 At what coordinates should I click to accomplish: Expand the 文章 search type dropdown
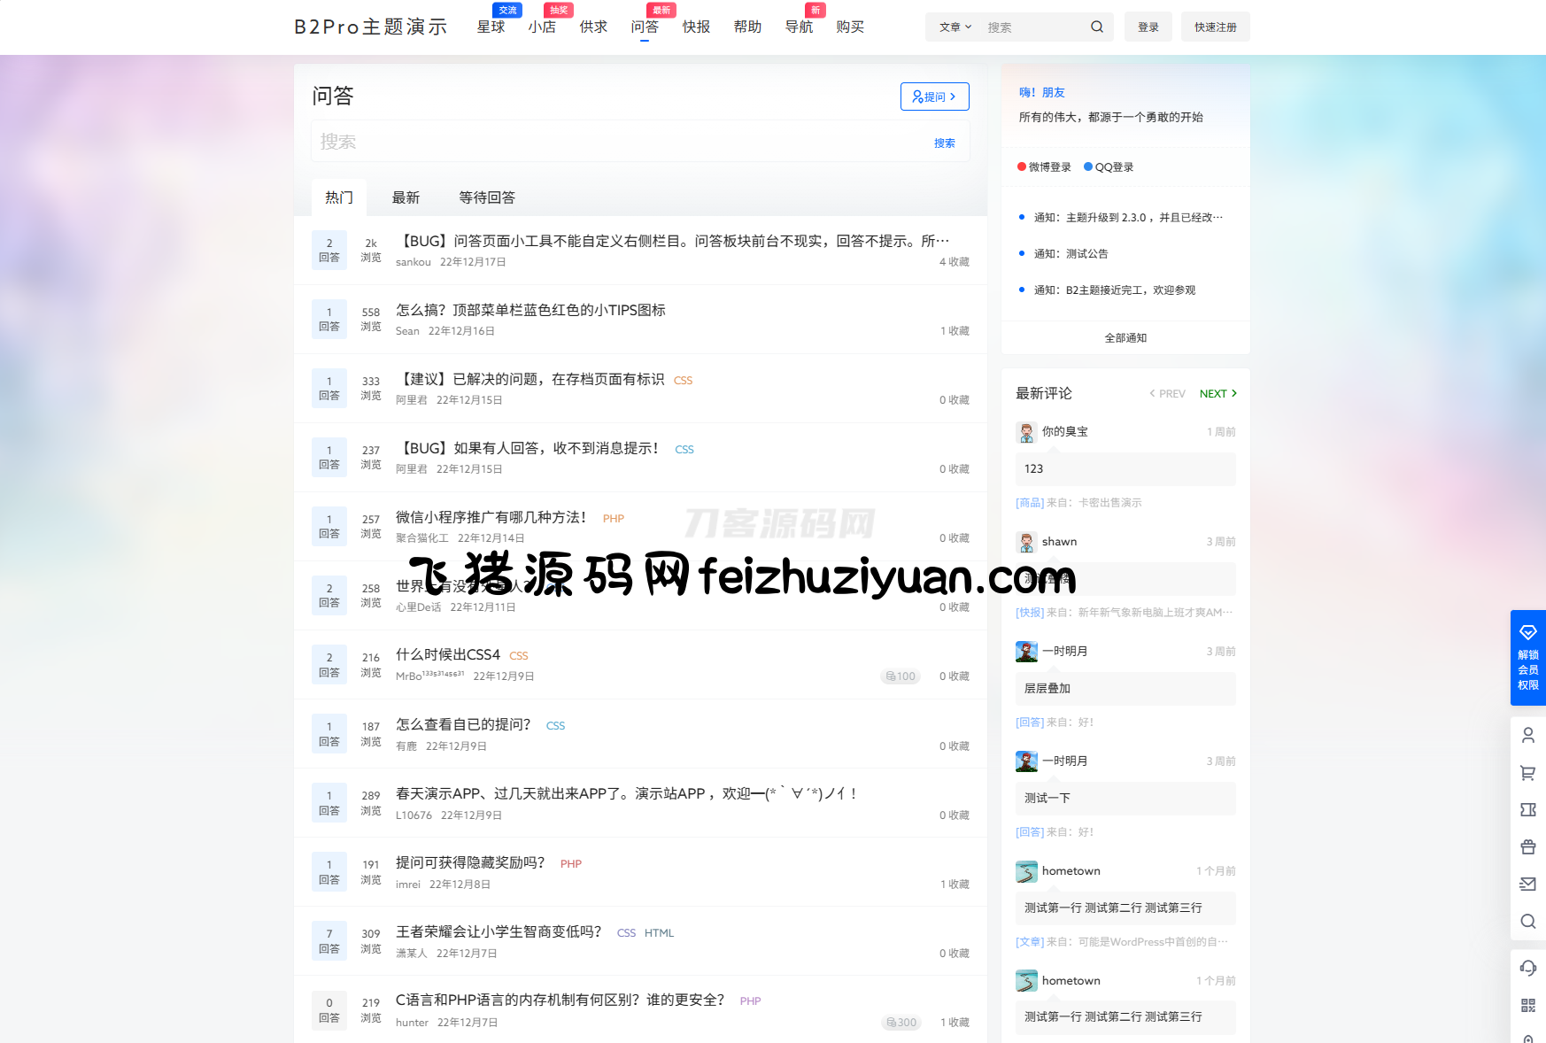pos(955,27)
